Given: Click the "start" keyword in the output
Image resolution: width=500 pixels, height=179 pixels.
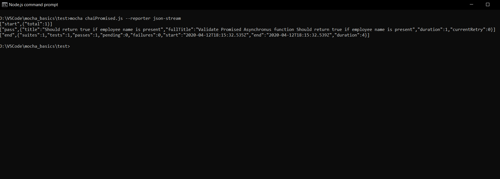Looking at the screenshot, I should coord(11,24).
